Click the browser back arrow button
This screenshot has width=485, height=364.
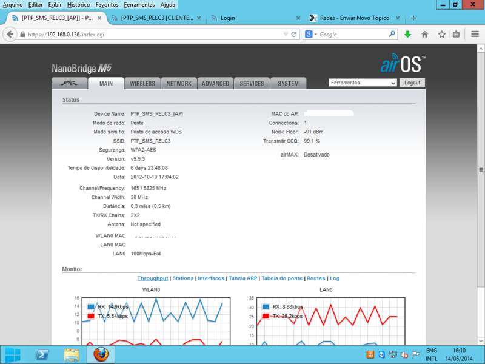click(x=10, y=34)
